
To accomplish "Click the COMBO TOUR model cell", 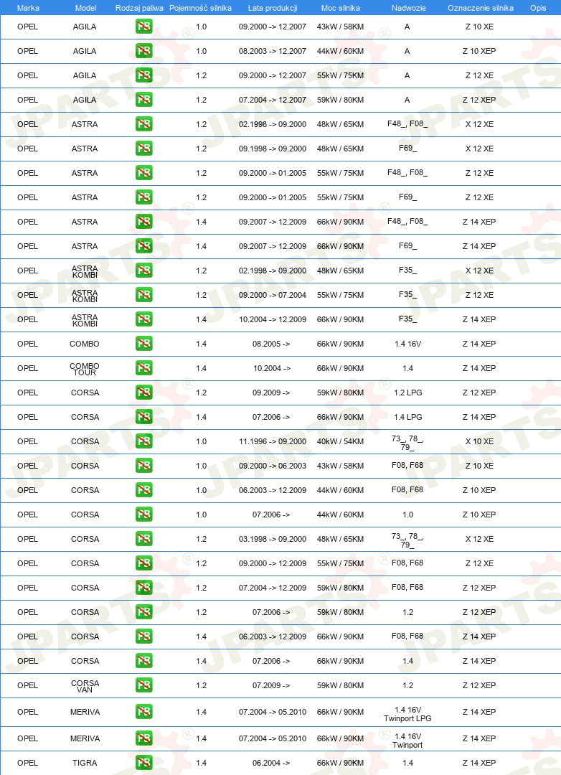I will 85,370.
